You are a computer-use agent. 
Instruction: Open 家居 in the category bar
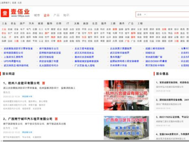click(41, 23)
